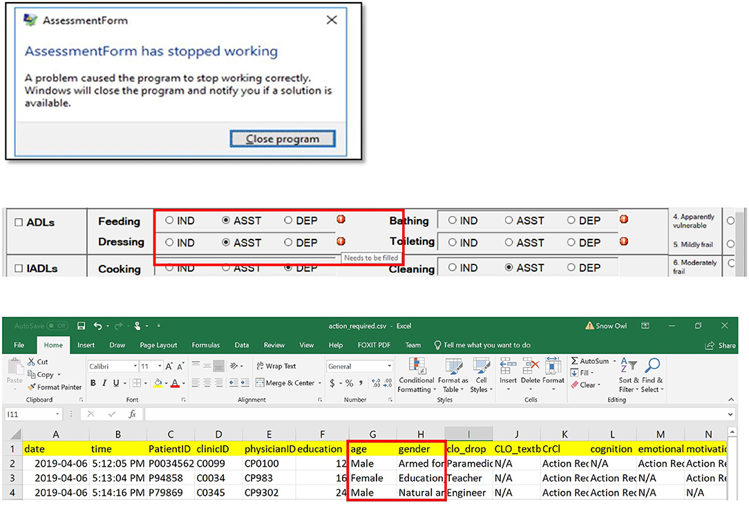Apply the yellow fill color
The image size is (749, 506).
tap(158, 383)
